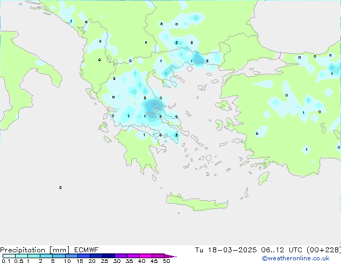Pick the 20–25 mm legend swatch
The image size is (341, 263).
[x=96, y=256]
